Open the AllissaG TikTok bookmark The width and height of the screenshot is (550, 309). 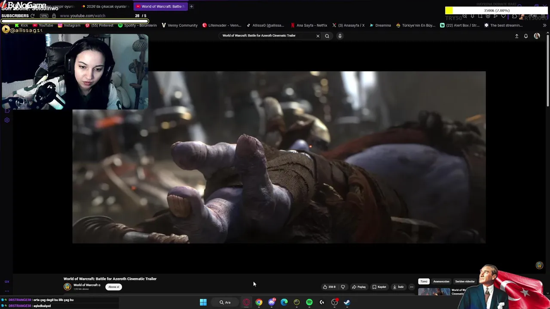click(265, 25)
